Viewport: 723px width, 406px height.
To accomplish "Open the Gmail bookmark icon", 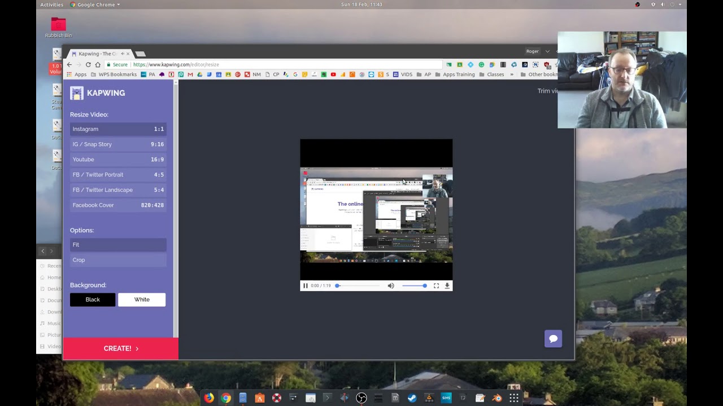I will pyautogui.click(x=190, y=74).
